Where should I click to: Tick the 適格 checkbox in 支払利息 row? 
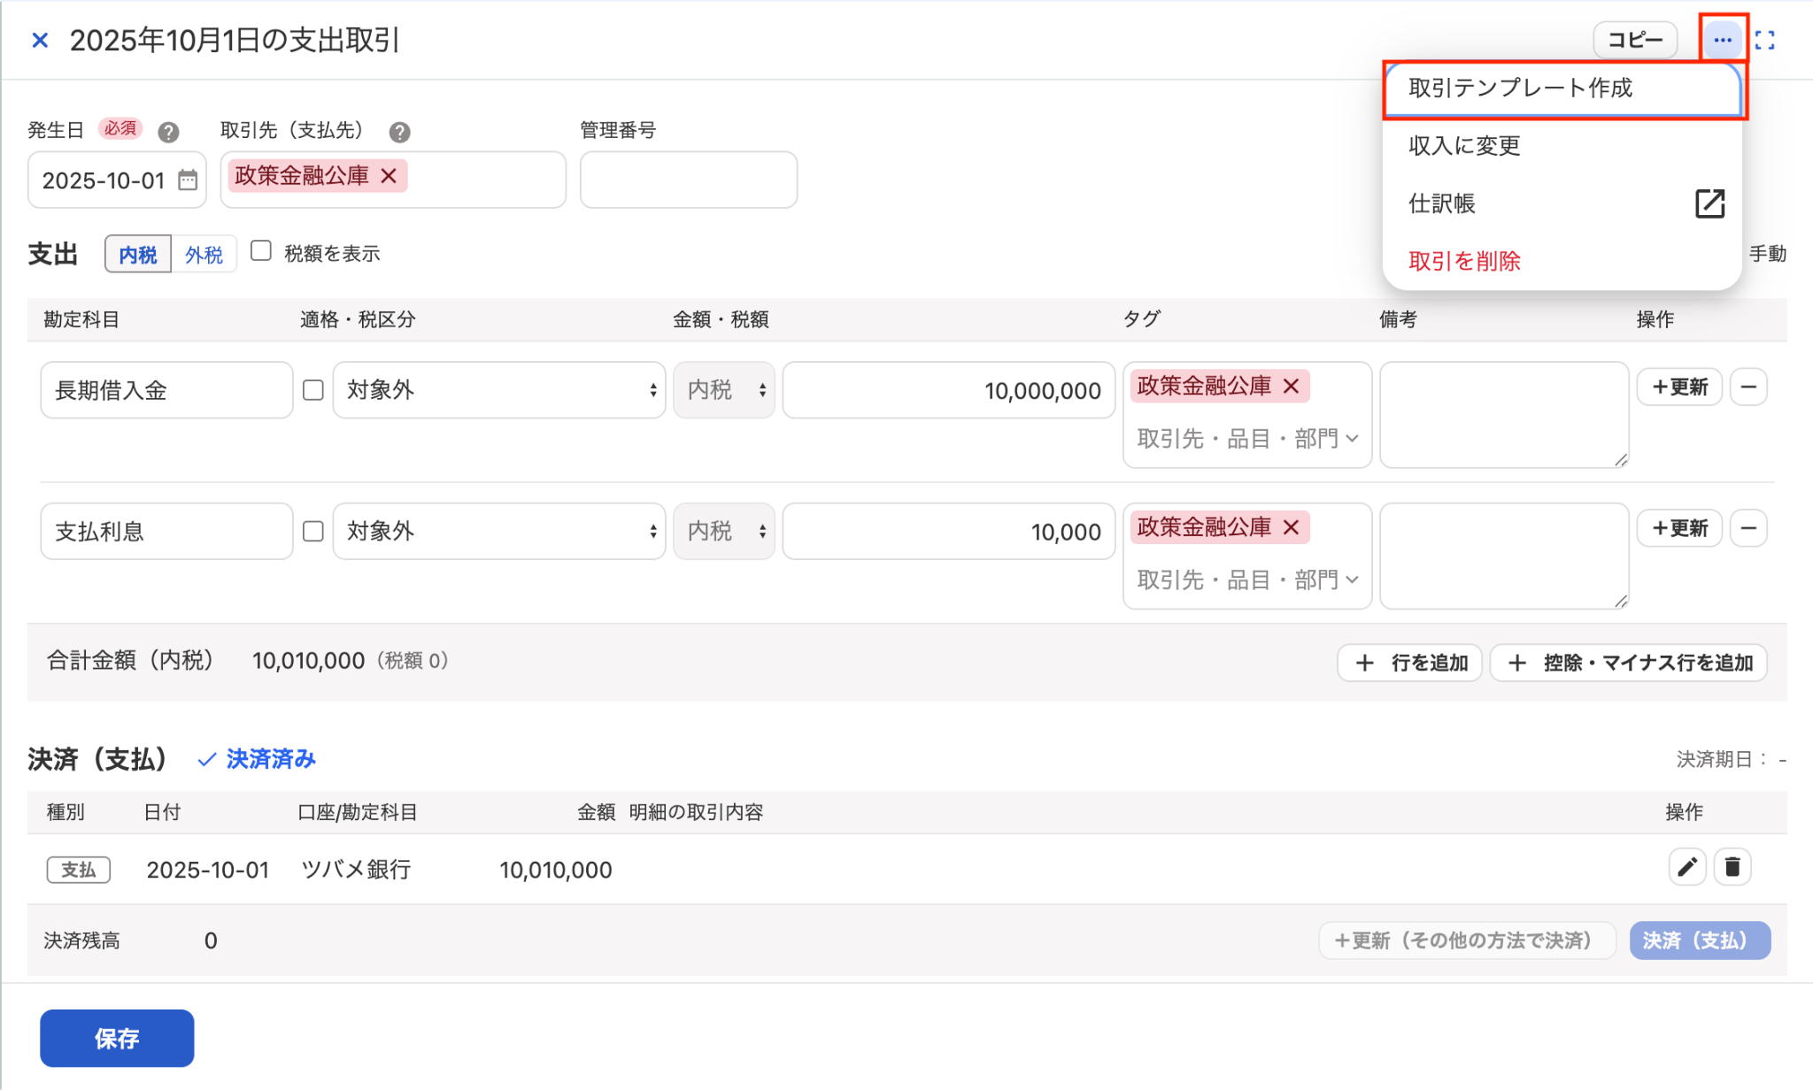(x=313, y=532)
